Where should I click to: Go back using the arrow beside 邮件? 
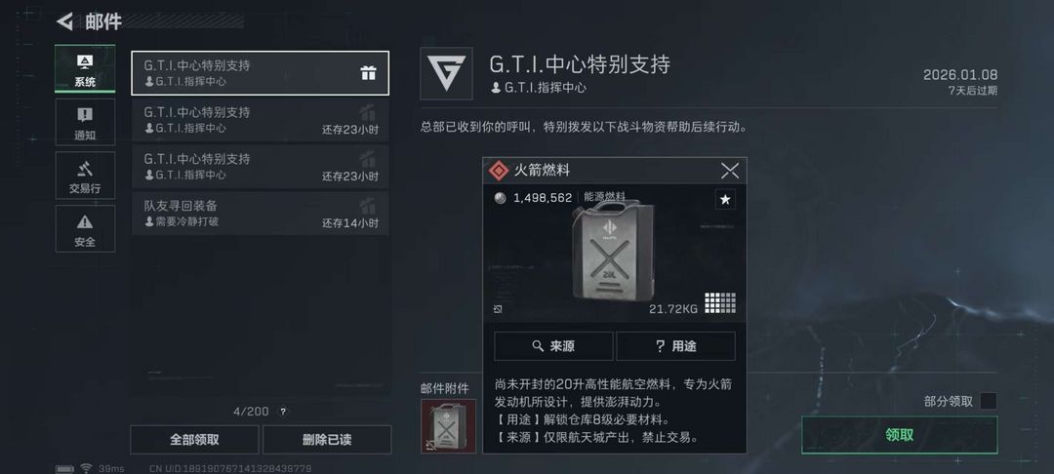pos(63,21)
